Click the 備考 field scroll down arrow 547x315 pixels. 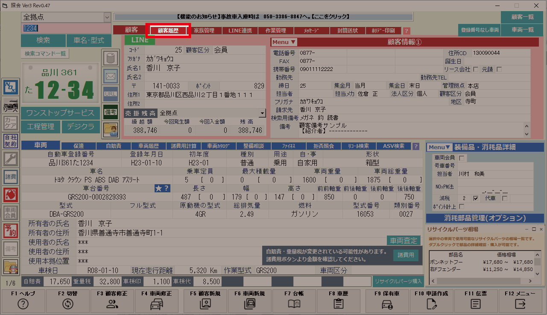pos(527,134)
